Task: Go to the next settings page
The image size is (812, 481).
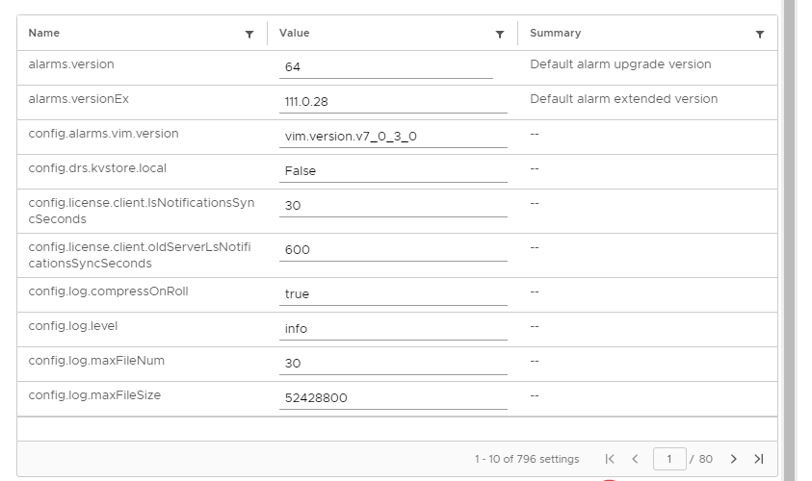Action: (x=734, y=459)
